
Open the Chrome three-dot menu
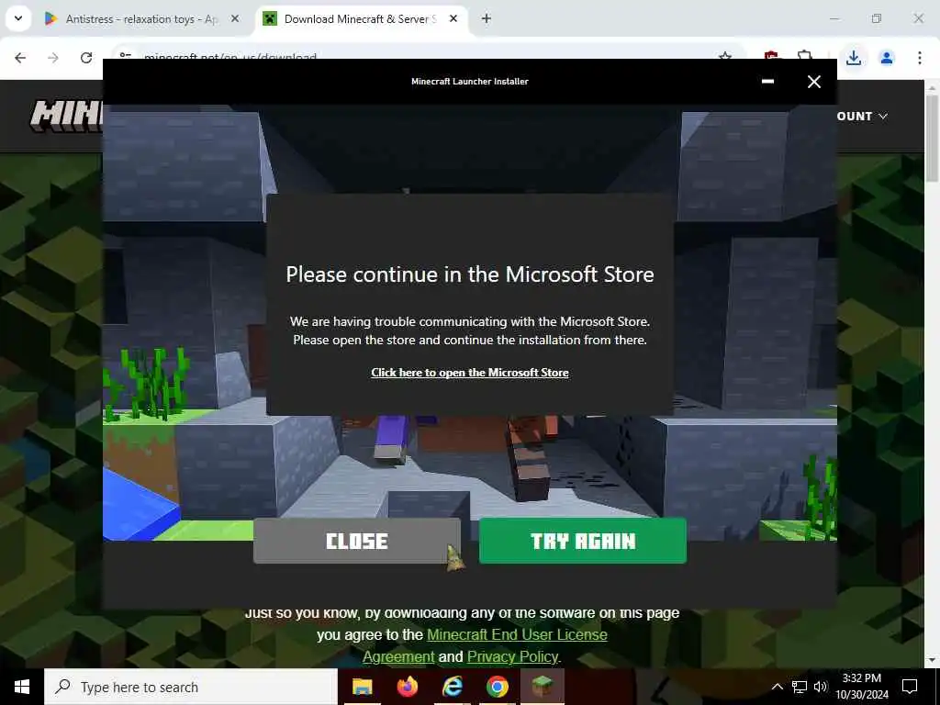point(920,58)
